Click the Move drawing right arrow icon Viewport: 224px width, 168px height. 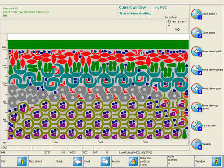(197, 70)
